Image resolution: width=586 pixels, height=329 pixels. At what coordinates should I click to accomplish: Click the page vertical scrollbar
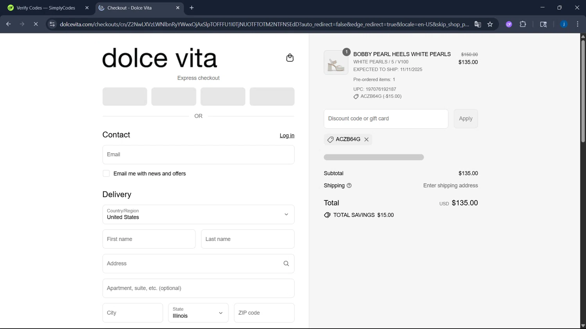pyautogui.click(x=583, y=90)
